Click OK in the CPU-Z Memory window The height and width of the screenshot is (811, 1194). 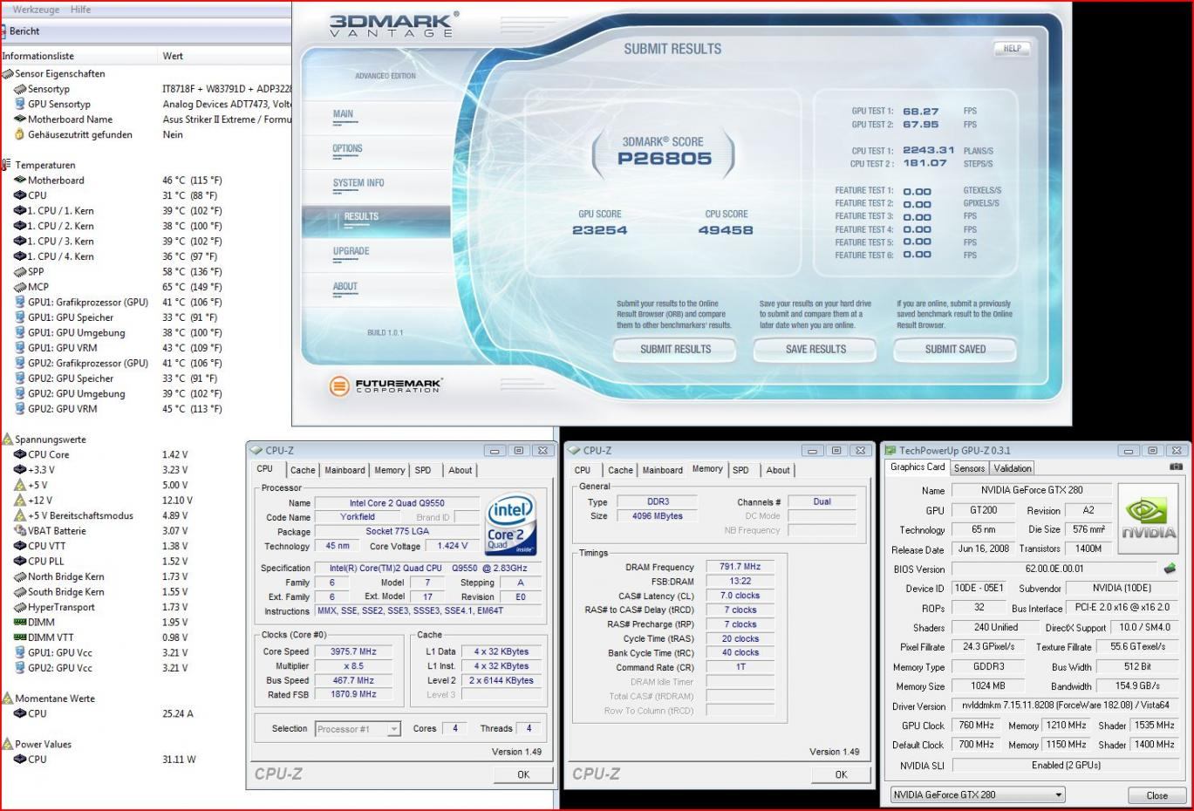[841, 774]
